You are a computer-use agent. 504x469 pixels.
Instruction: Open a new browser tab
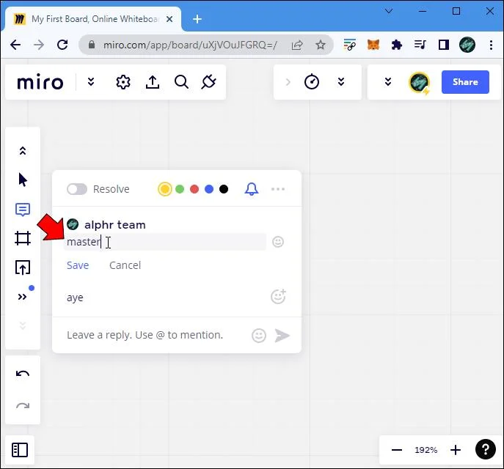click(x=197, y=19)
